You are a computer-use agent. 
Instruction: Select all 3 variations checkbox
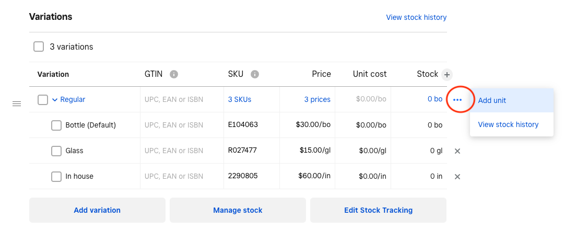click(39, 47)
